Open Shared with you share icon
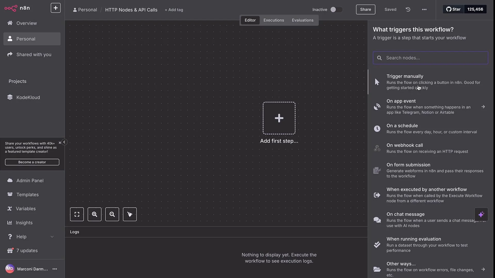This screenshot has width=495, height=278. click(x=10, y=54)
